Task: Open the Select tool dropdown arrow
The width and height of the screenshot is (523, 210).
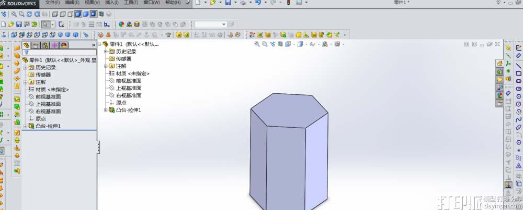Action: [52, 24]
